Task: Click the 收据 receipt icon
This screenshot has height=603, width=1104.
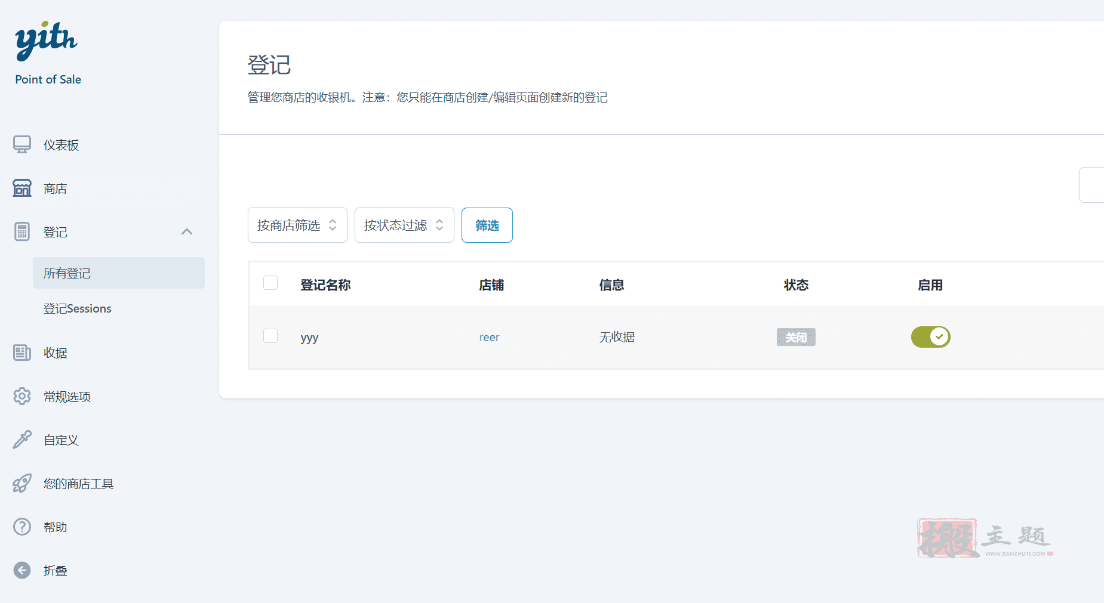Action: (22, 352)
